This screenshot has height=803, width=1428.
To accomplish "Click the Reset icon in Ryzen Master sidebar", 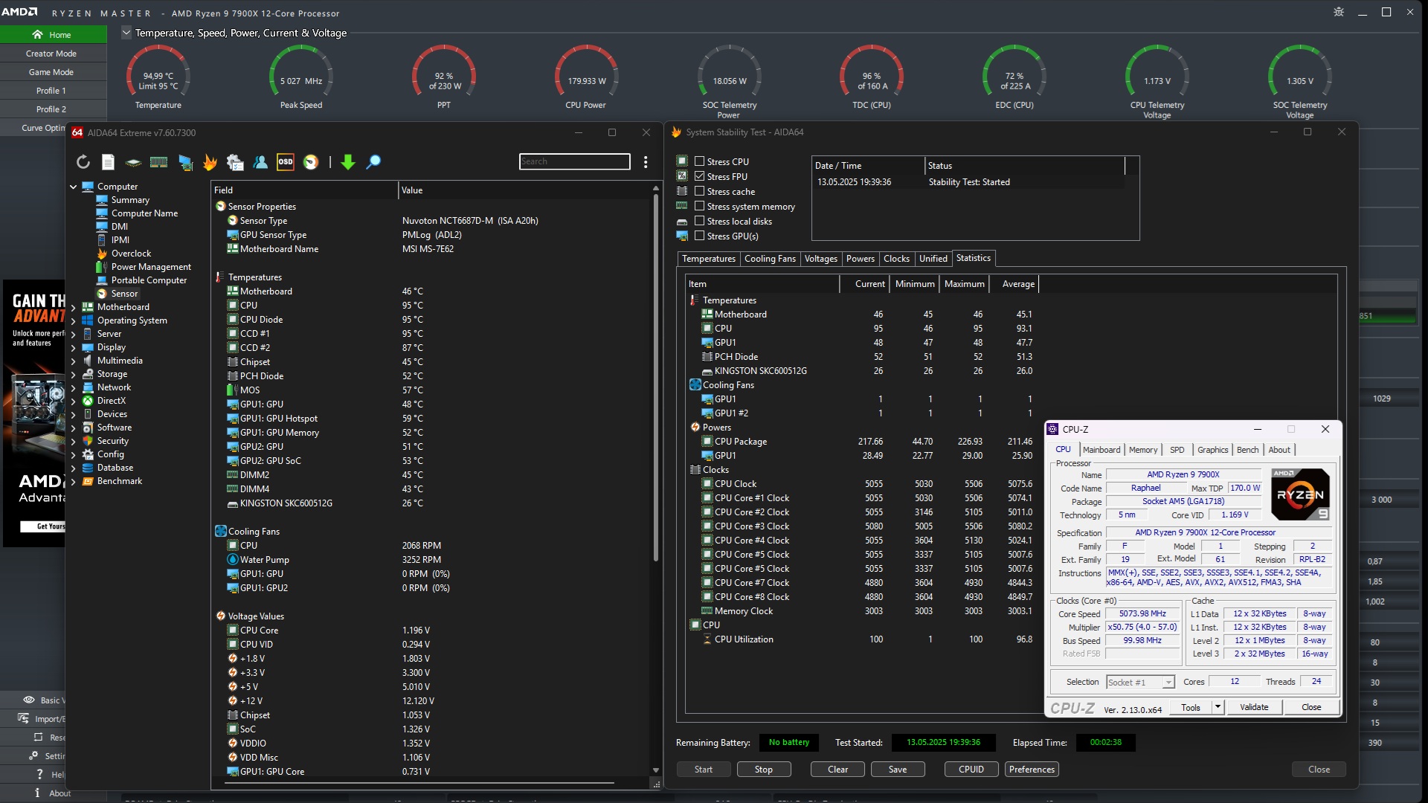I will point(38,737).
